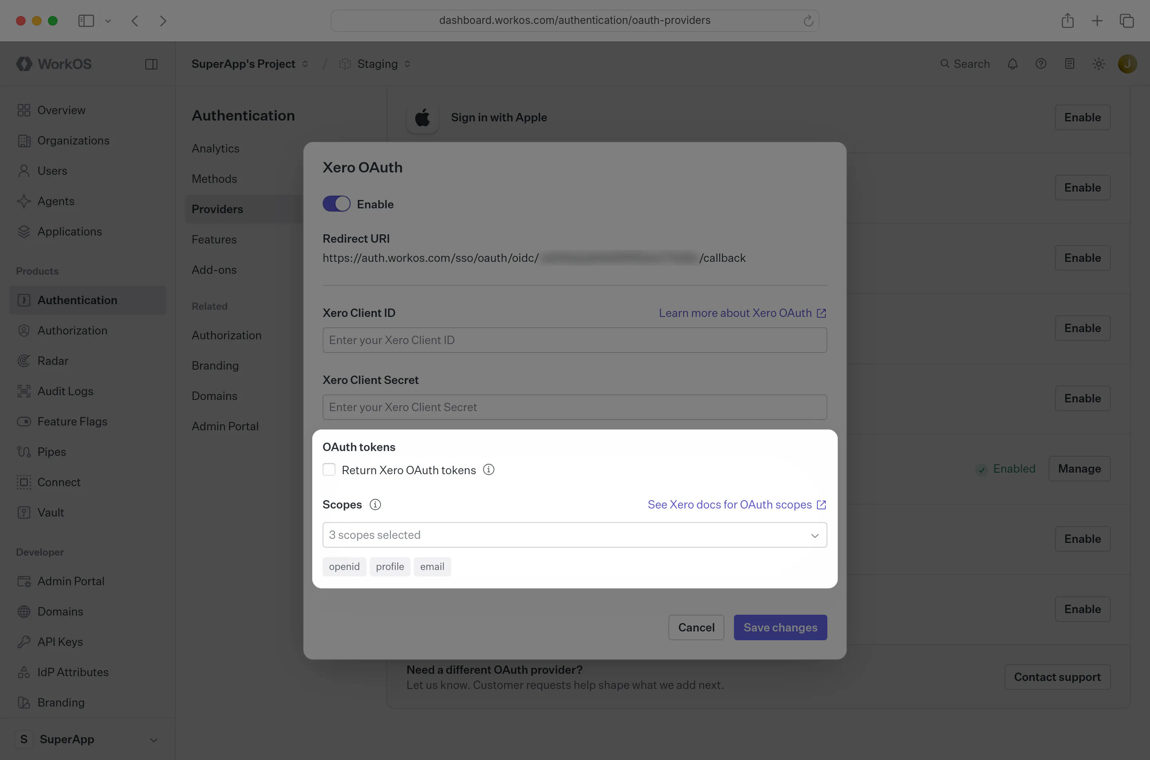Open Learn more about Xero OAuth link
Viewport: 1150px width, 760px height.
coord(742,313)
